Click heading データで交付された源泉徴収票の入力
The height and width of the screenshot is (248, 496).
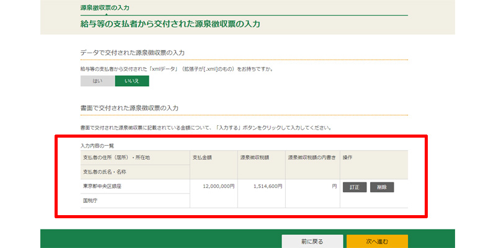click(133, 53)
